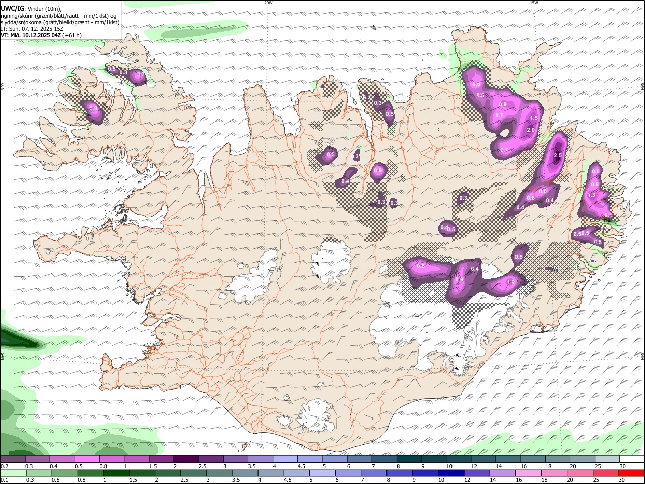Viewport: 645px width, 484px height.
Task: Pick the white swatch at the end of the purple scale
Action: tap(632, 459)
